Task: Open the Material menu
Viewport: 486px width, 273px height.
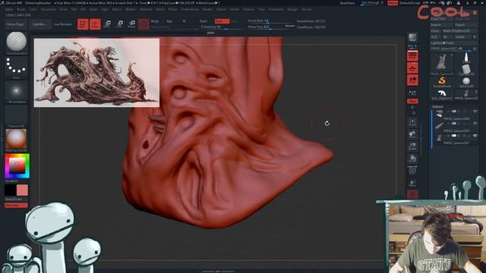Action: pos(145,9)
